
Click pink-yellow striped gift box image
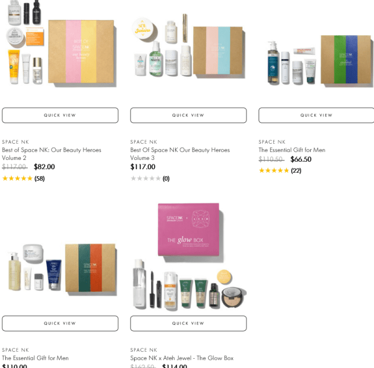81,52
